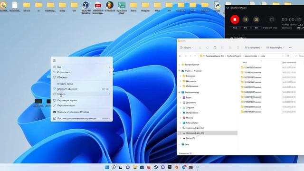Select the VirtualBox desktop shortcut
The width and height of the screenshot is (304, 171).
[x=85, y=7]
